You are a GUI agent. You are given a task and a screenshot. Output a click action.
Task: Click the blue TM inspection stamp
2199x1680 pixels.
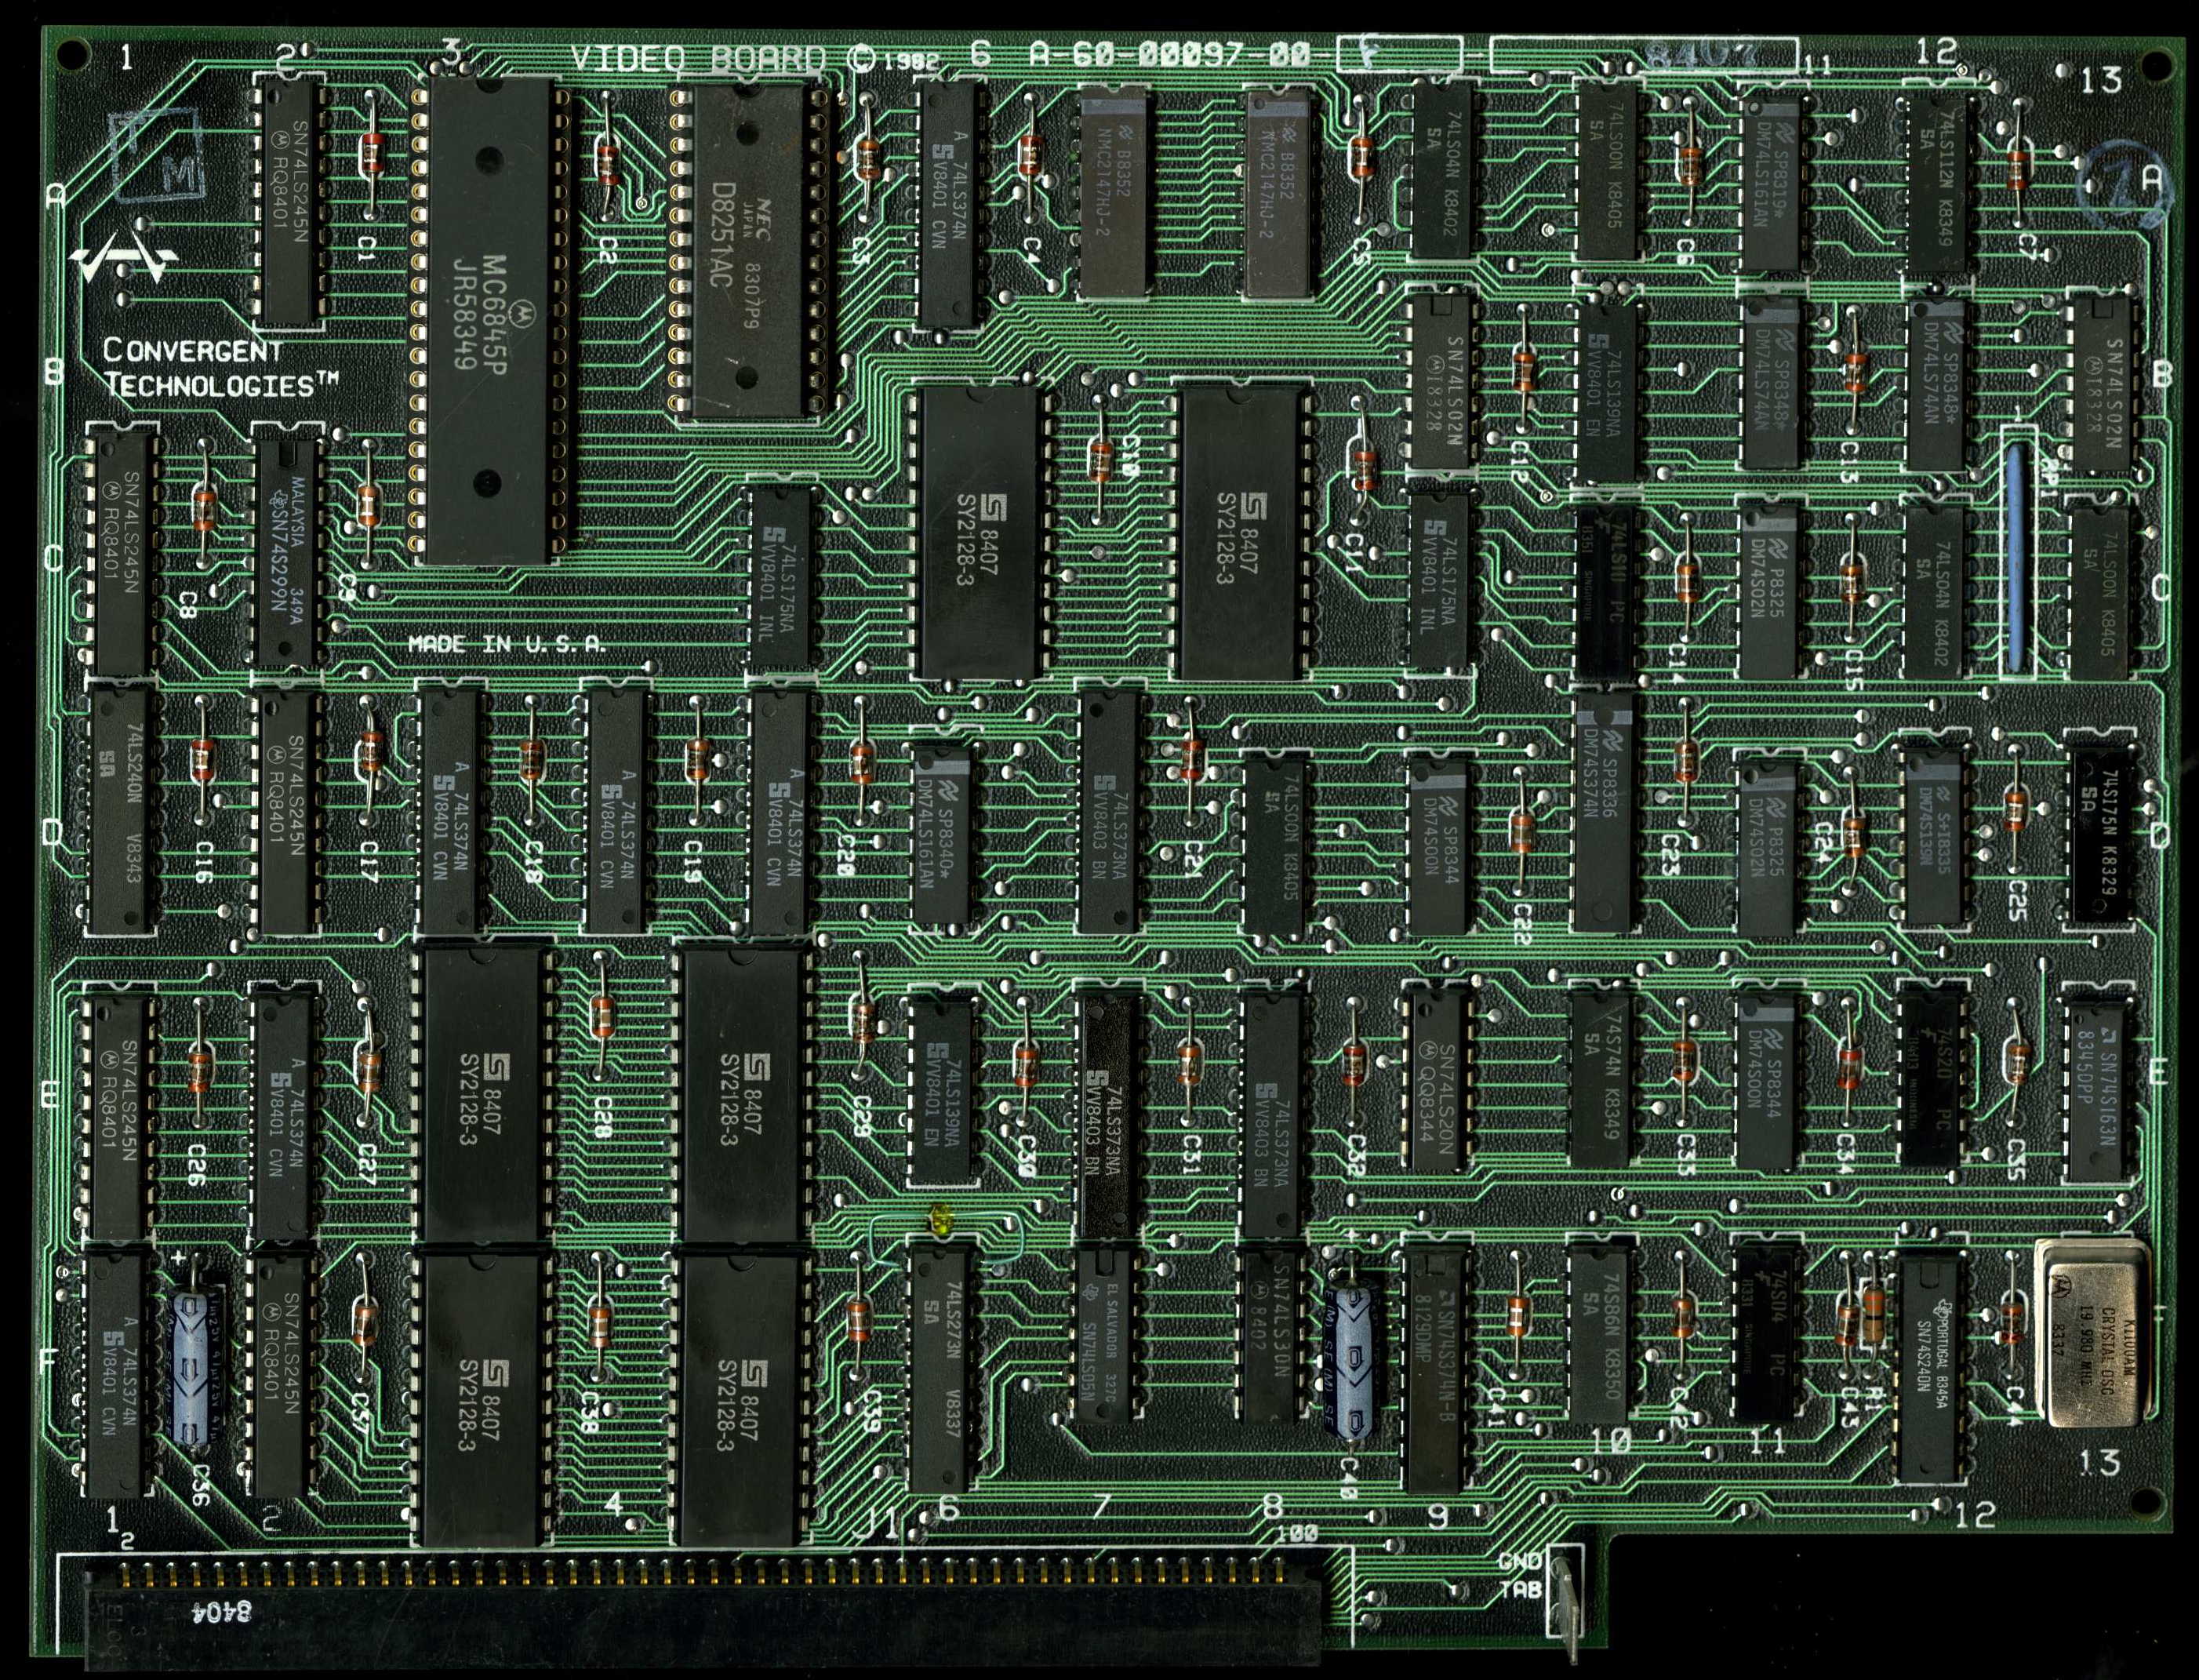tap(158, 157)
